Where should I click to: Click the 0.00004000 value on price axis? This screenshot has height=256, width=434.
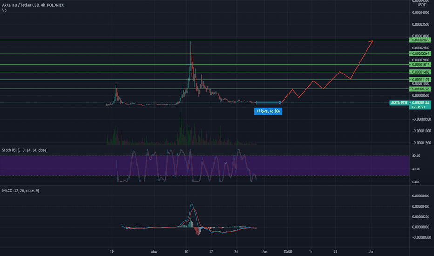[421, 13]
